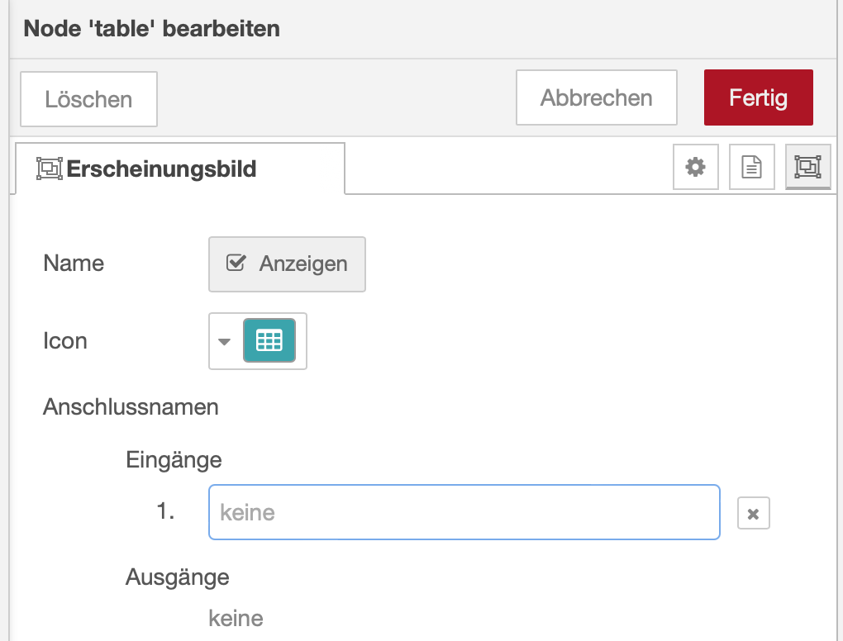Click the Eingänge heading
Screen dimensions: 843x641
pyautogui.click(x=174, y=459)
